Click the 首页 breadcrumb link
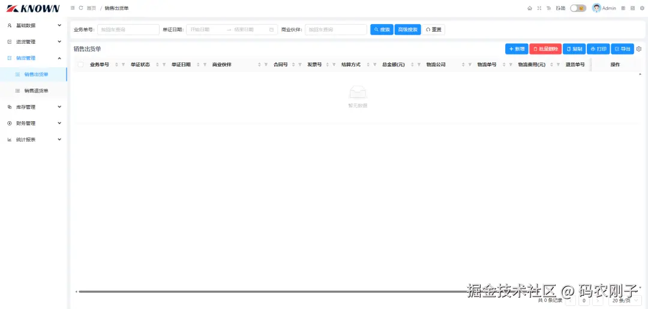This screenshot has width=648, height=309. pos(91,8)
